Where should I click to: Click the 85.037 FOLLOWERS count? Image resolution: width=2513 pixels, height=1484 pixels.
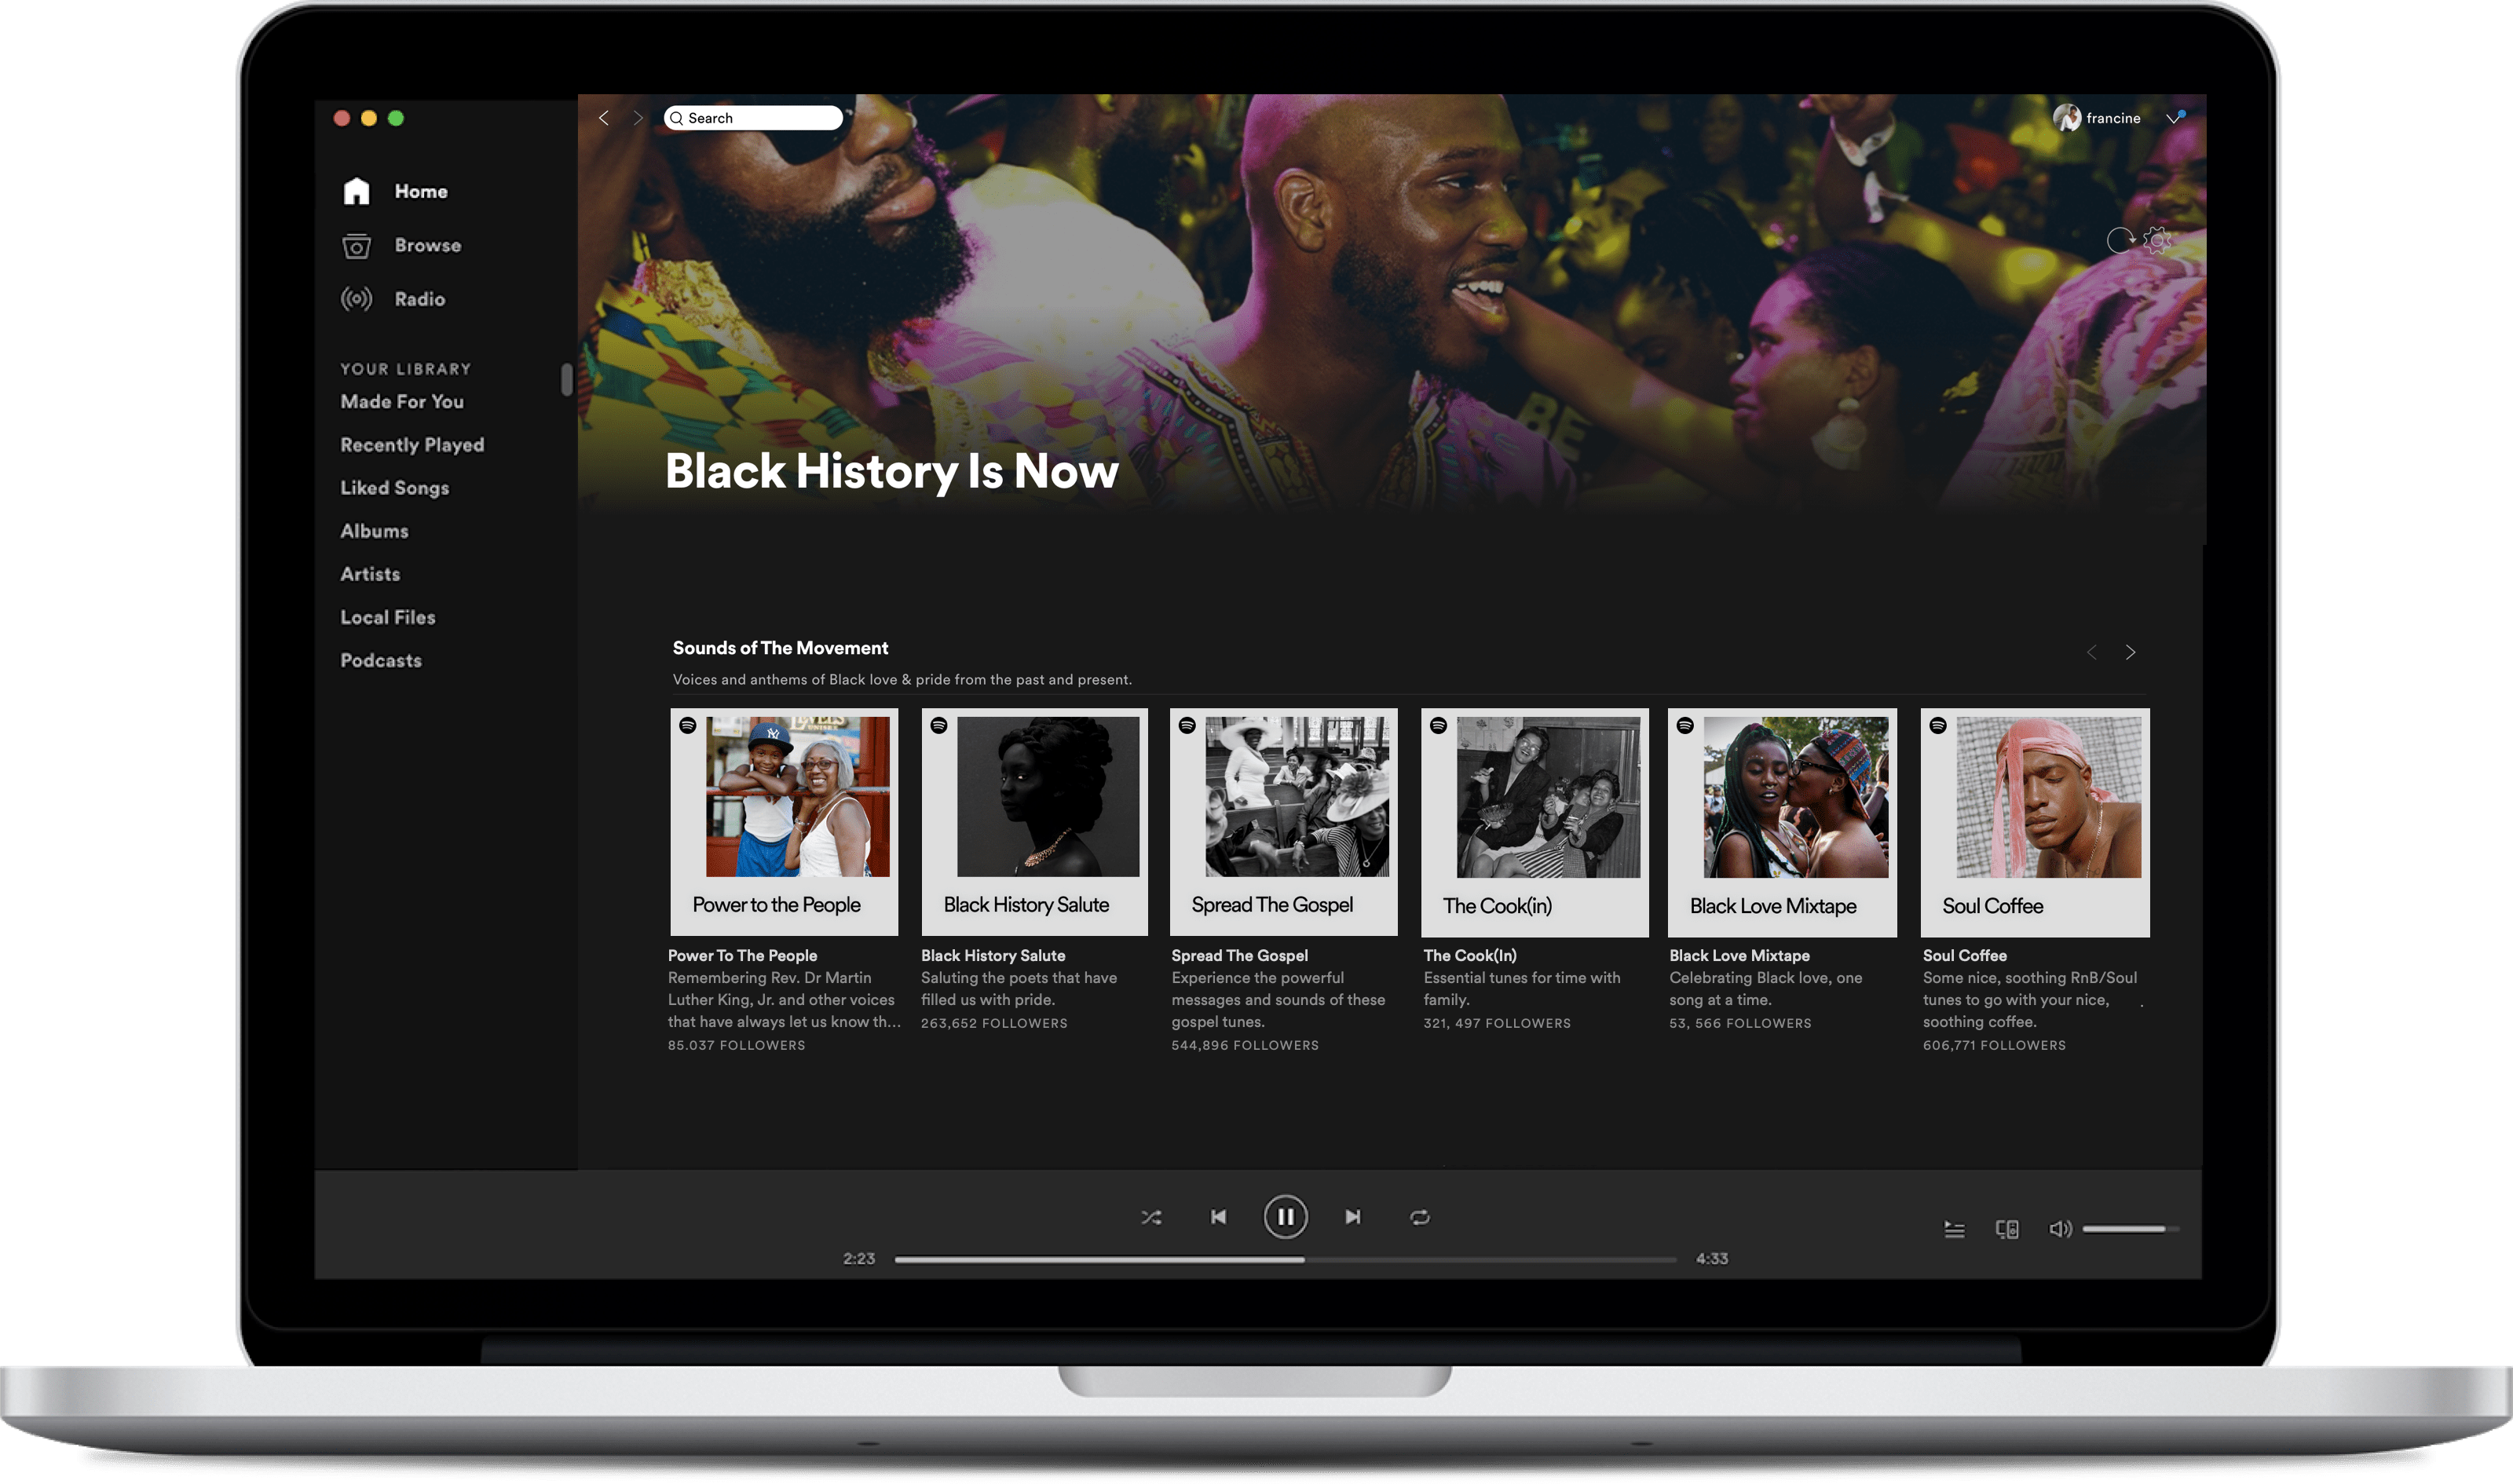[736, 1046]
